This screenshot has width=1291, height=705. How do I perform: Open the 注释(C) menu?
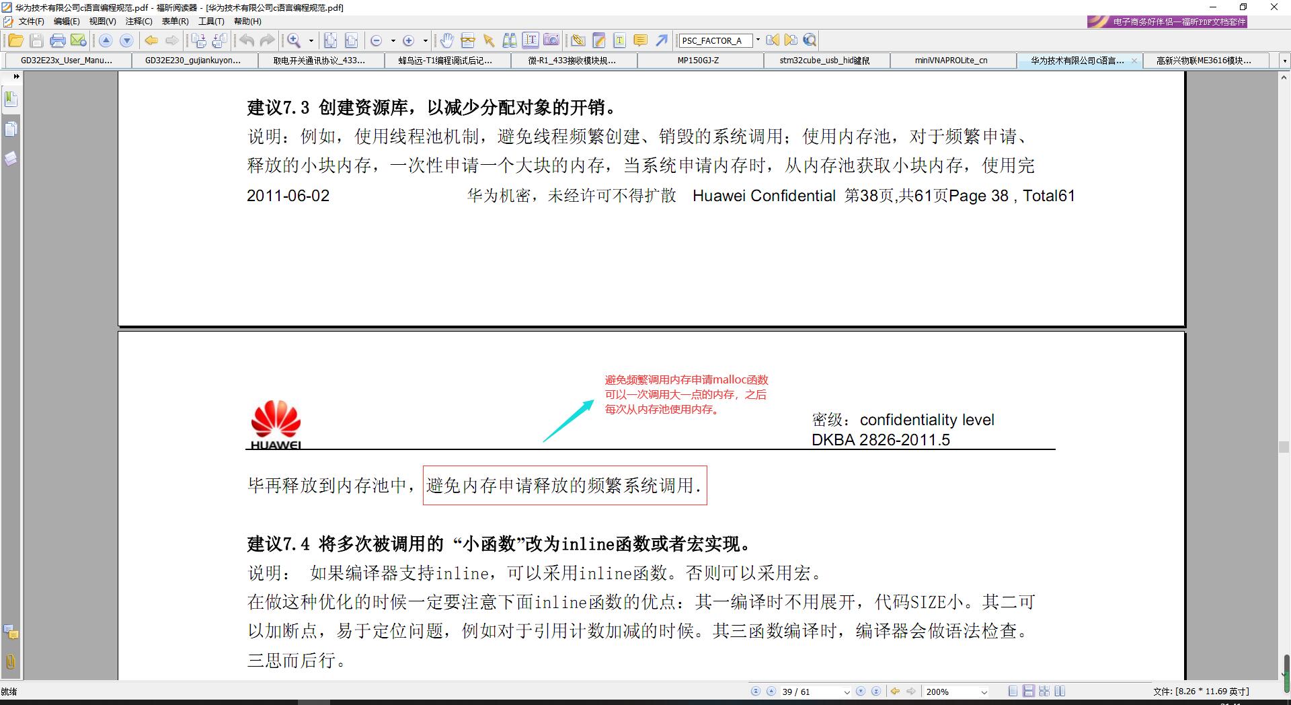tap(138, 21)
